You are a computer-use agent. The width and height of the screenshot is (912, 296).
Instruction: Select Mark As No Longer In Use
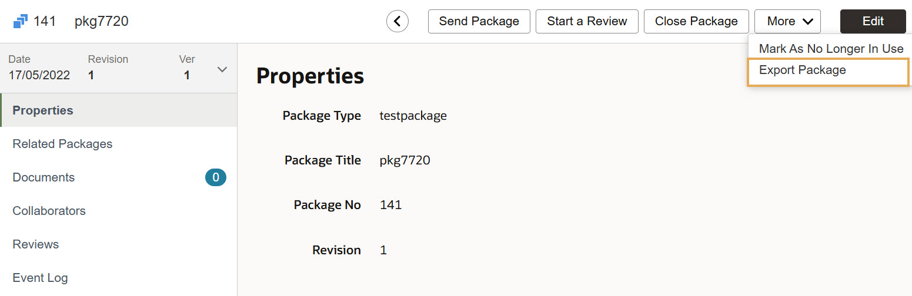point(831,49)
